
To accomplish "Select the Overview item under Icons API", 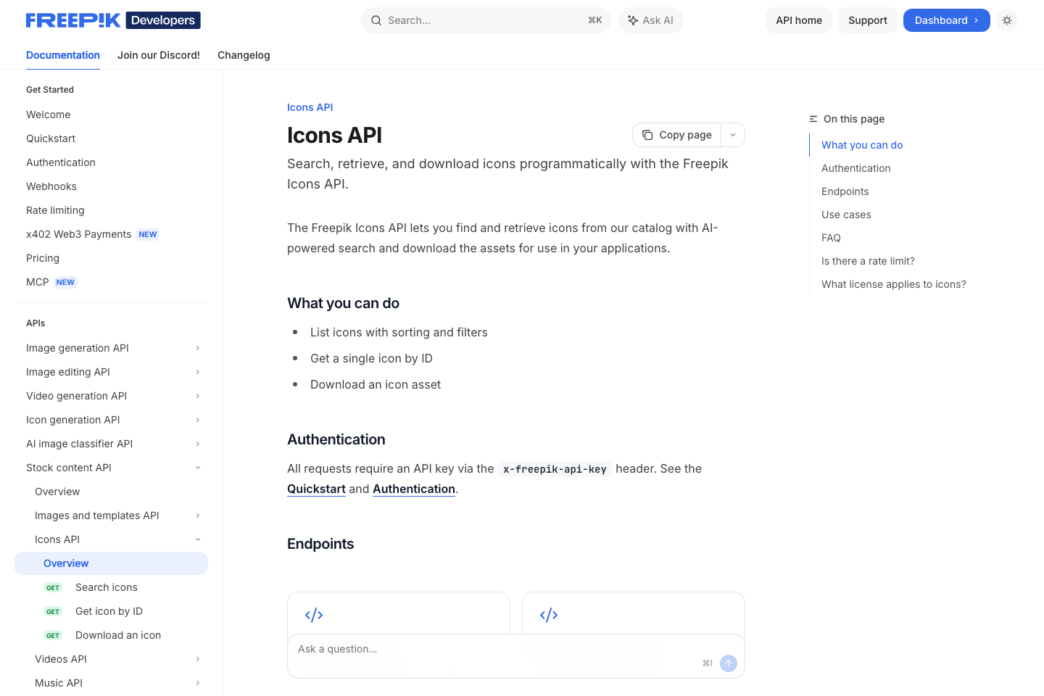I will click(66, 563).
